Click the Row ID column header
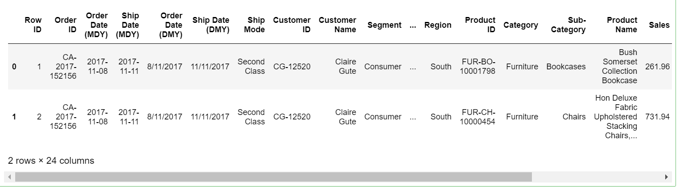Screen dimensions: 680x187 33,25
